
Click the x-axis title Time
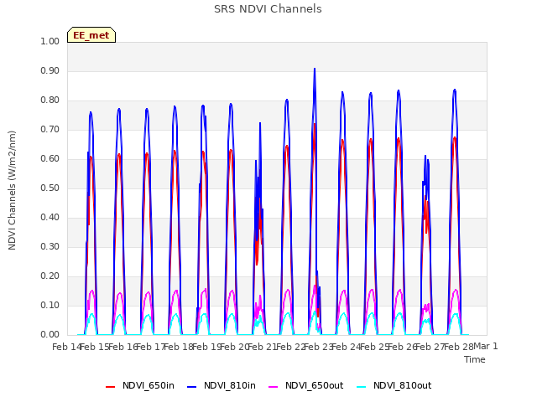click(x=475, y=359)
